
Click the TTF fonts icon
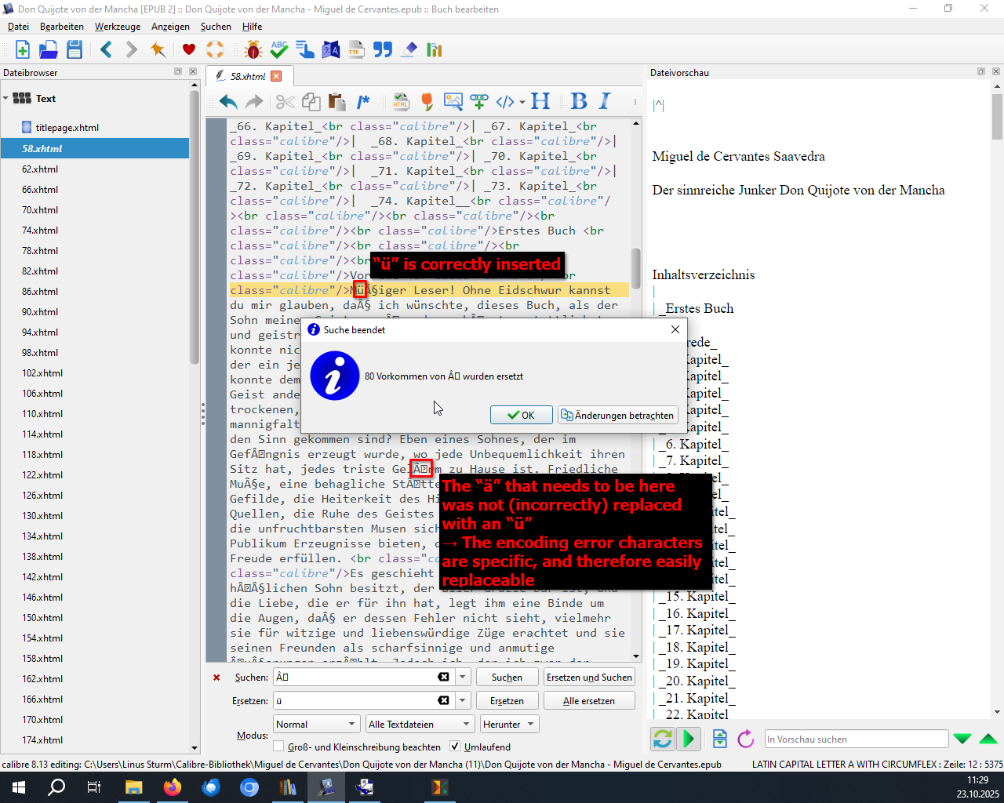(x=357, y=50)
